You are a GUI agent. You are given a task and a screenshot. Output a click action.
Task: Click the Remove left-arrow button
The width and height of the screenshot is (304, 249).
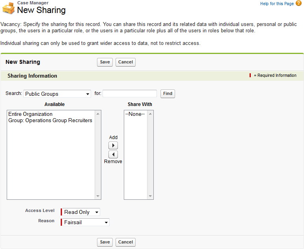pyautogui.click(x=113, y=154)
